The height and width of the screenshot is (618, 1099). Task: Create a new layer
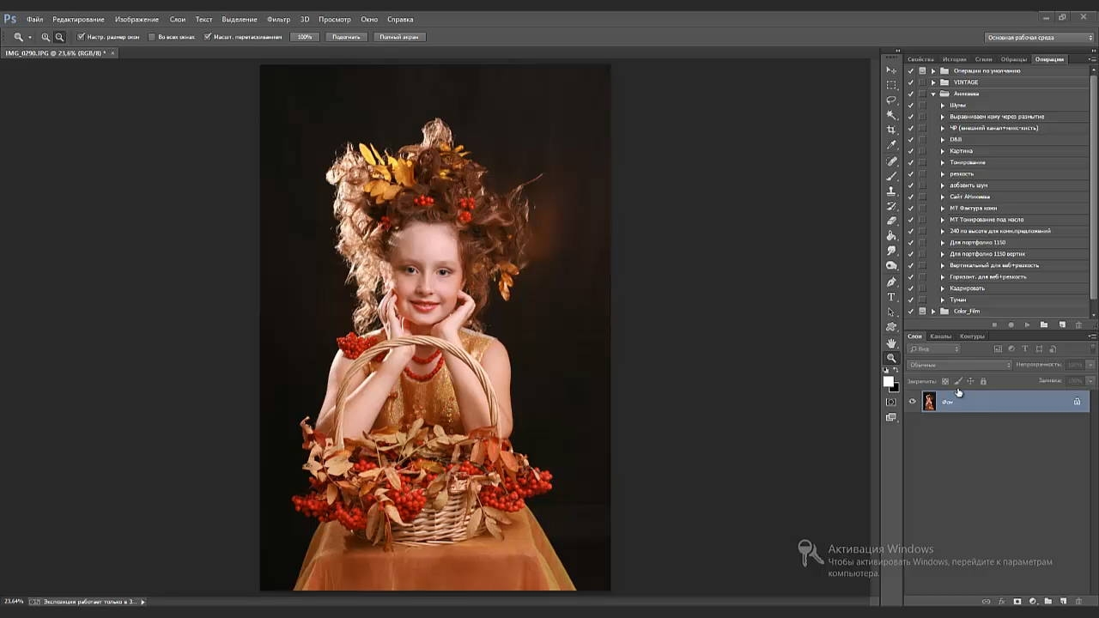(1063, 601)
